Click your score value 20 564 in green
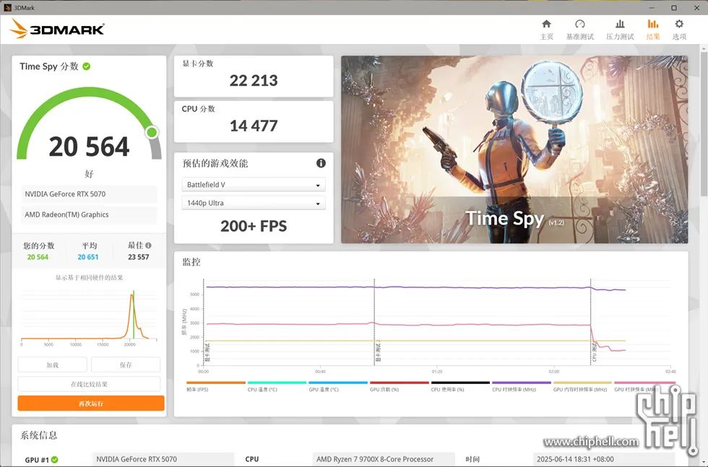This screenshot has width=708, height=467. pos(38,257)
